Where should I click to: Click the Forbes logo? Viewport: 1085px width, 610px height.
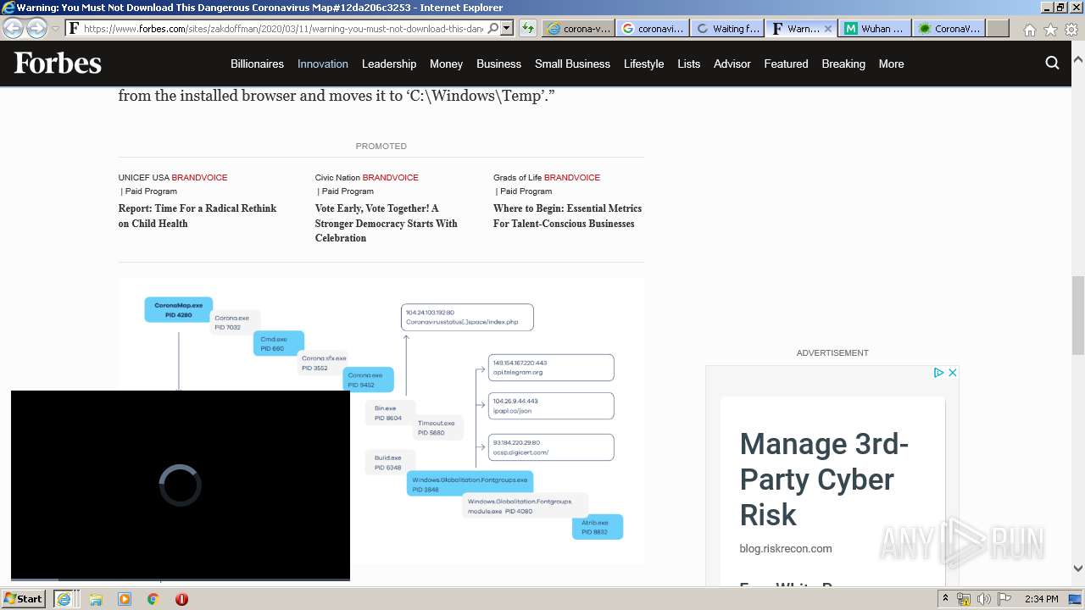coord(58,64)
